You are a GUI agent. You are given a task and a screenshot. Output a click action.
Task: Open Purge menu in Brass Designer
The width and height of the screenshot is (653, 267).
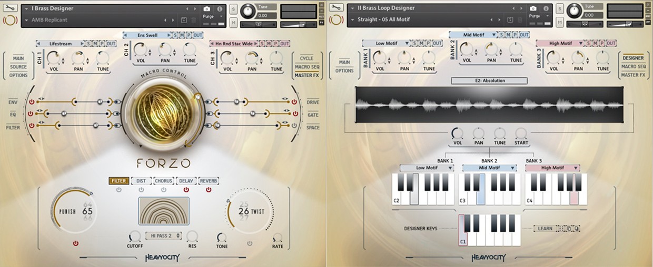(x=212, y=16)
